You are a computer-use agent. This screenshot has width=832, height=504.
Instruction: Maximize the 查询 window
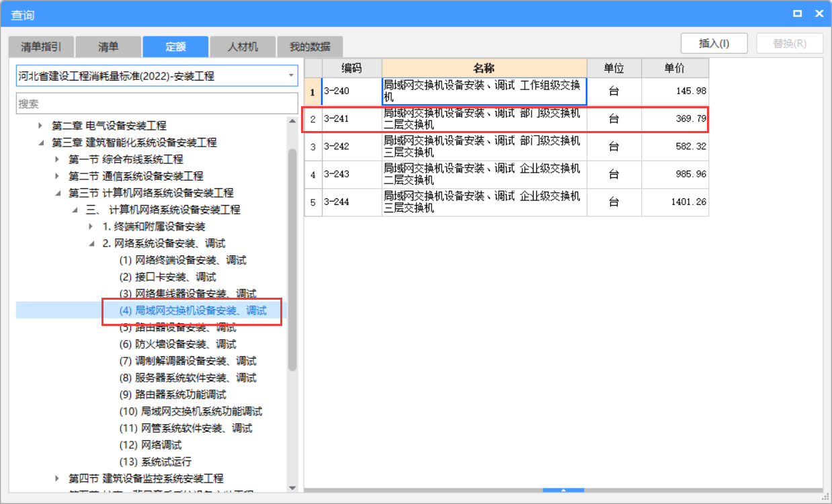(x=797, y=13)
